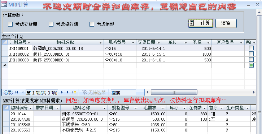This screenshot has height=134, width=262.
Task: Open the 首序 column dropdown arrow
Action: pos(222,108)
